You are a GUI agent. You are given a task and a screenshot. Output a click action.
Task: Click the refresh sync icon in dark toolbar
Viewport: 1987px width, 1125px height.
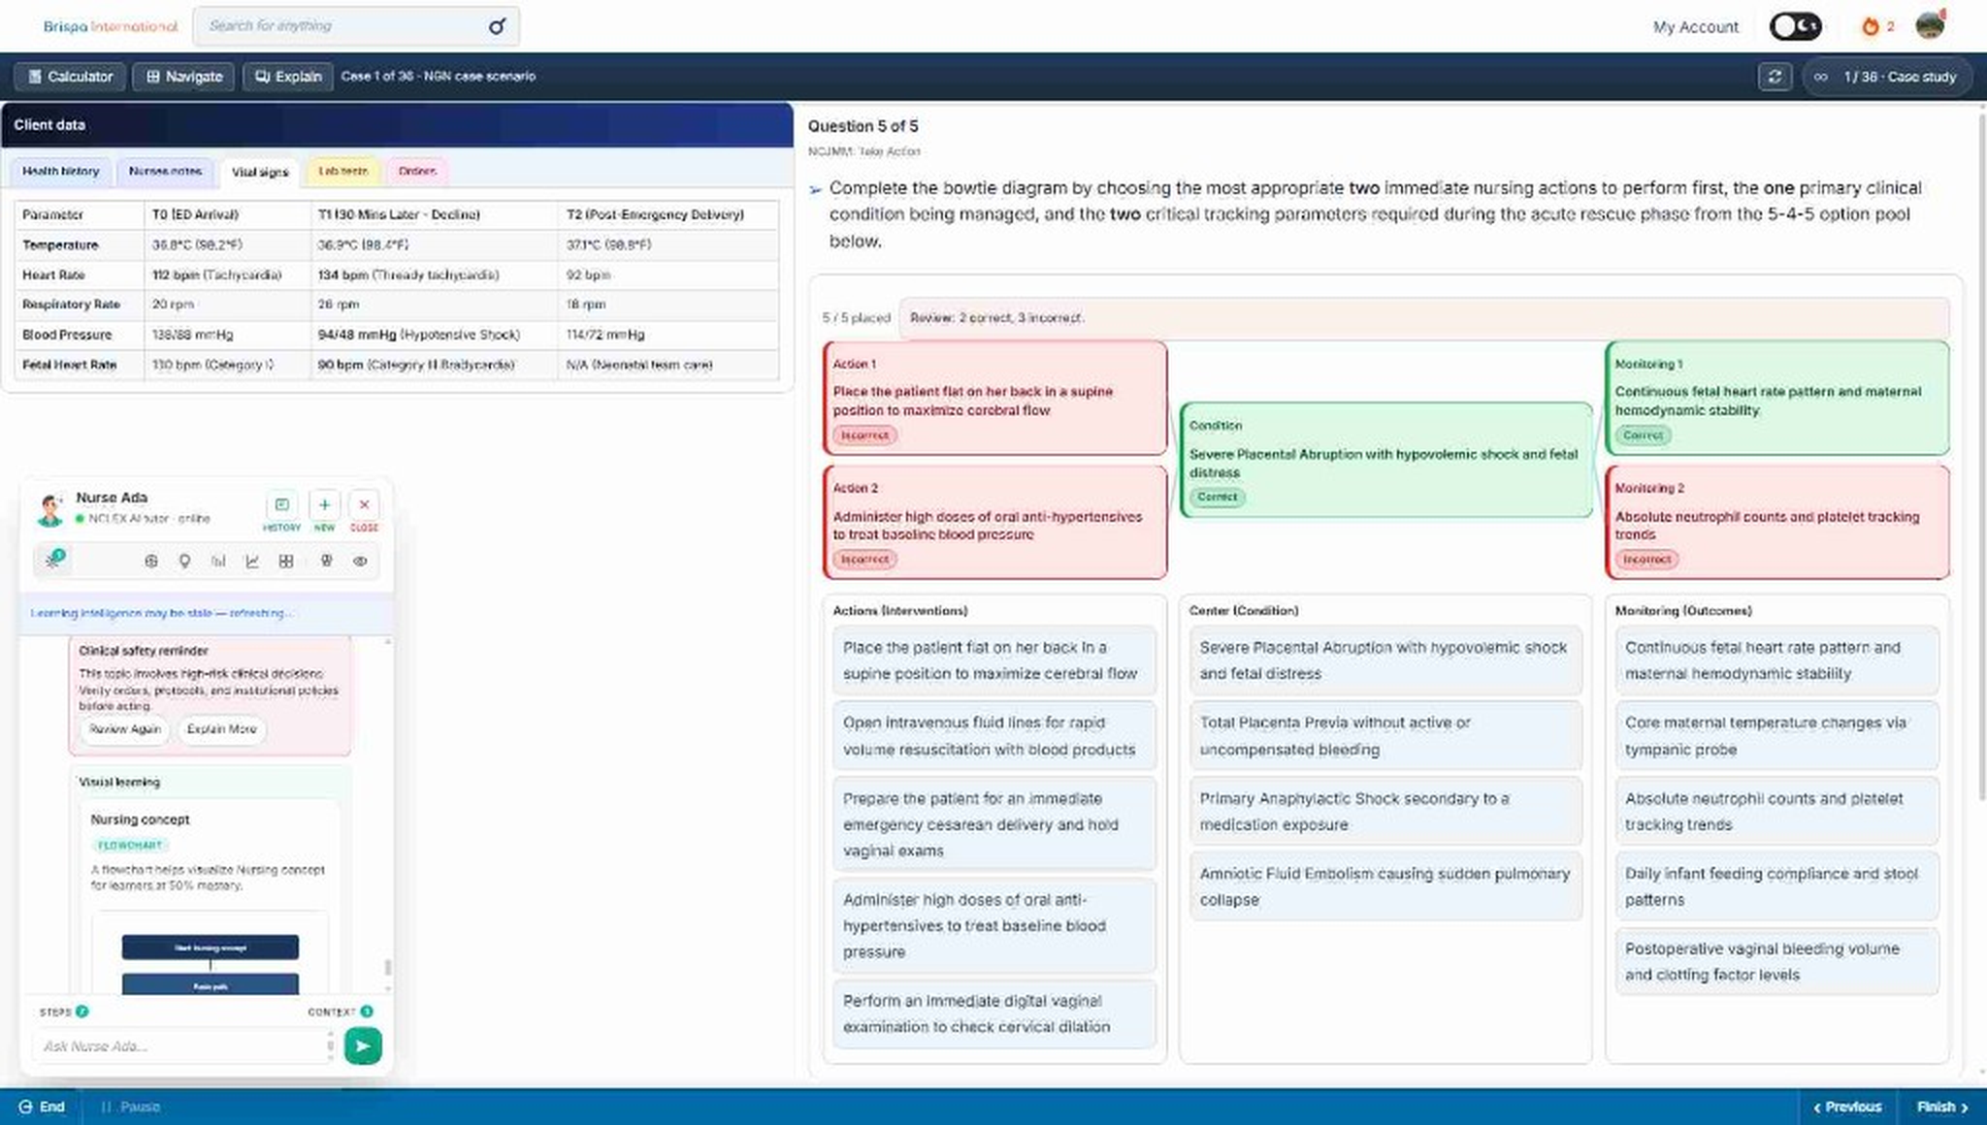click(1775, 77)
